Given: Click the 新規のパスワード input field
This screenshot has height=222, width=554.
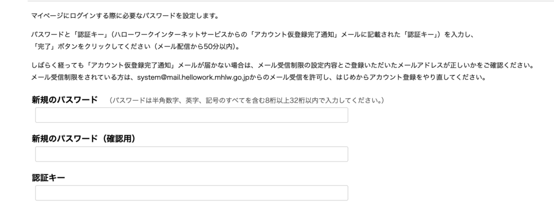Looking at the screenshot, I should coord(192,115).
